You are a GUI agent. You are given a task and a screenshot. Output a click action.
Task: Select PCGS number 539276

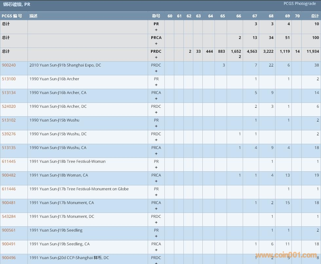9,134
